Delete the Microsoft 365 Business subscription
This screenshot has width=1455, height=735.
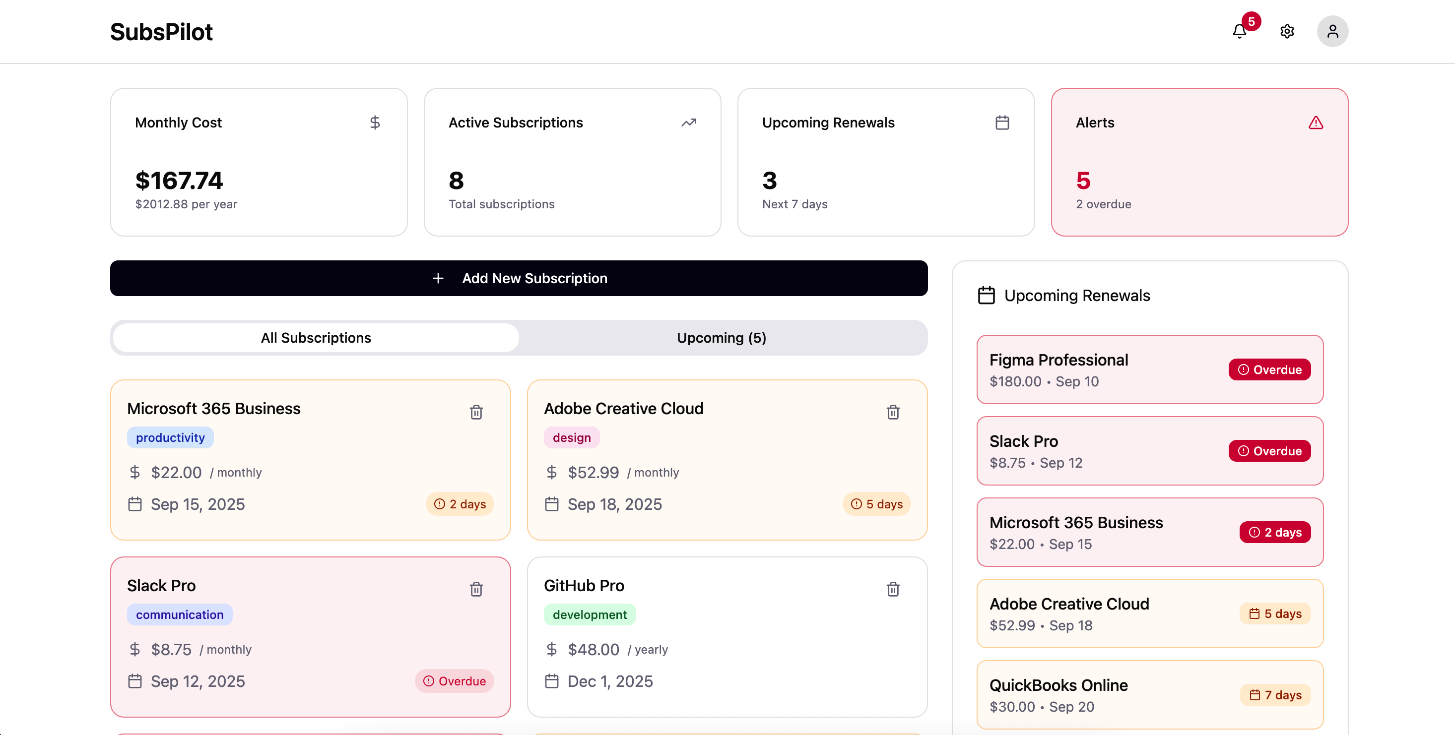click(x=476, y=412)
